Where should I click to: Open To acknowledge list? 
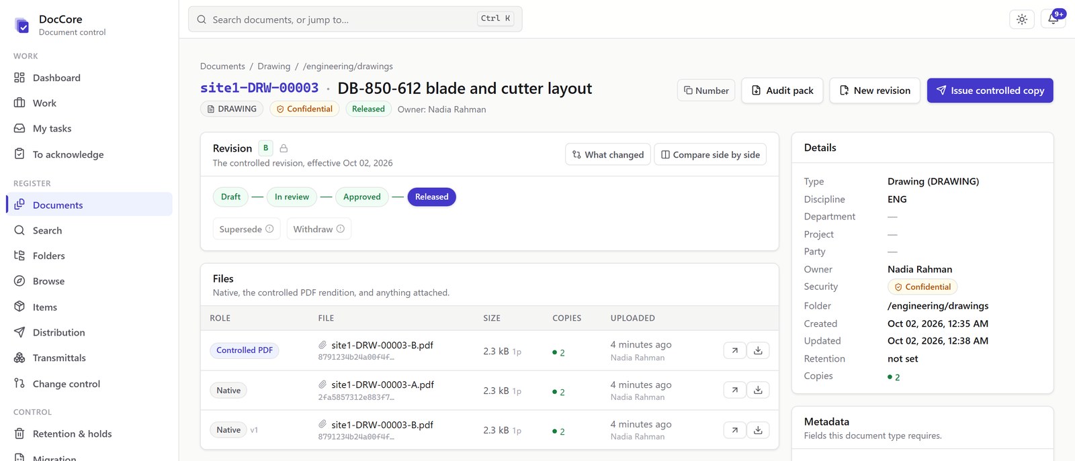89,154
